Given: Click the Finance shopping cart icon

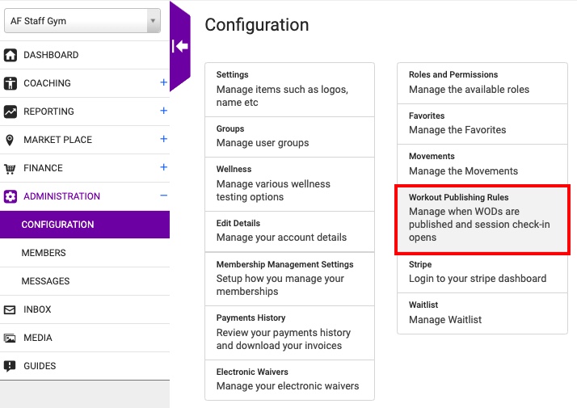Looking at the screenshot, I should click(10, 169).
